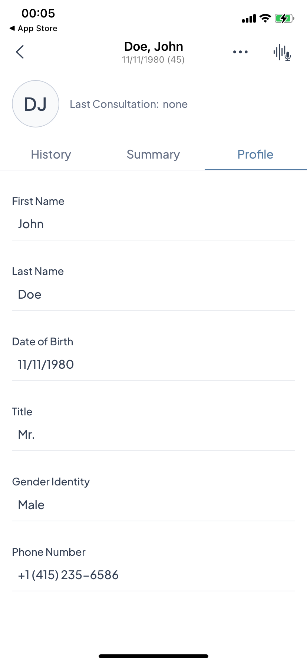Open the Summary tab
Screen dimensions: 307x664
153,155
